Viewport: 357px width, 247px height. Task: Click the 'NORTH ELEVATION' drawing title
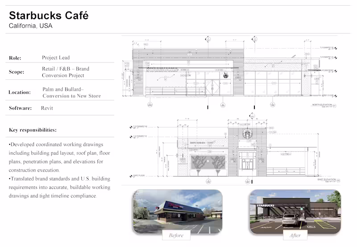(322, 105)
